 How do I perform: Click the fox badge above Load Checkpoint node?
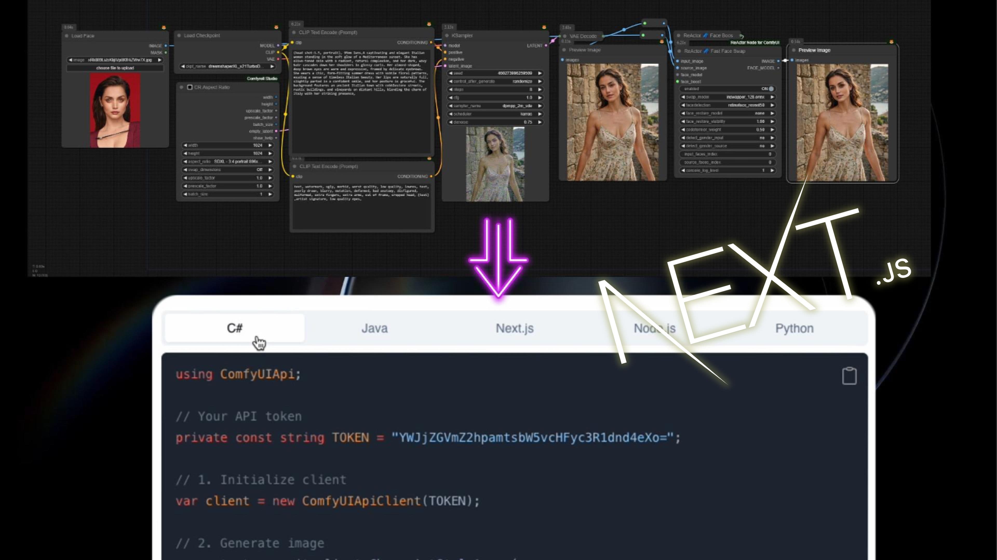[276, 27]
